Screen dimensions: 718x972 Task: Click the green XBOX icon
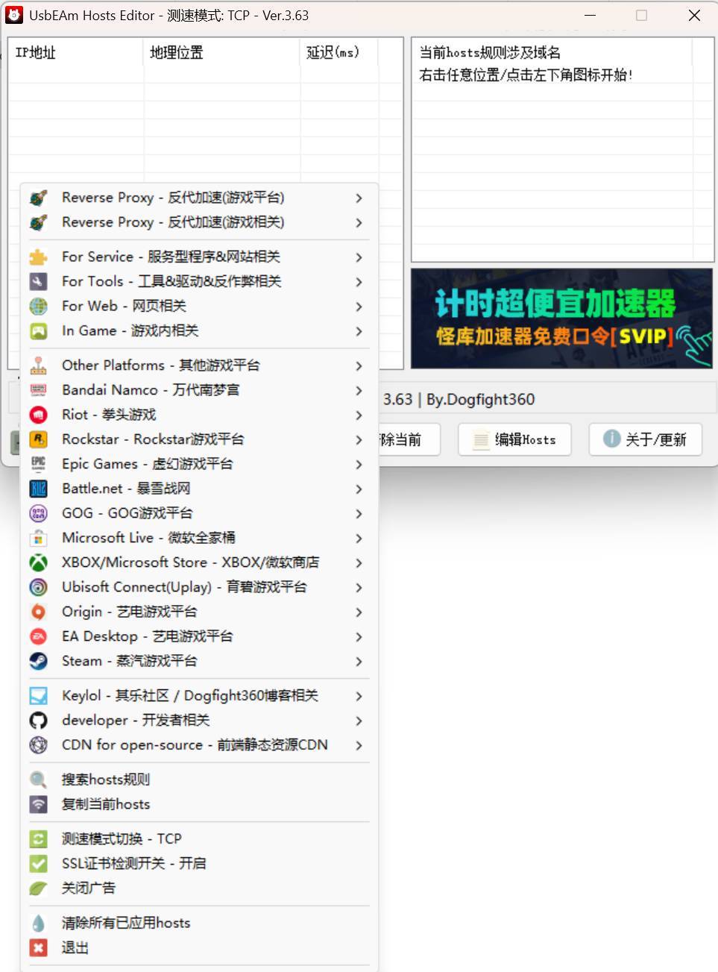pos(38,562)
